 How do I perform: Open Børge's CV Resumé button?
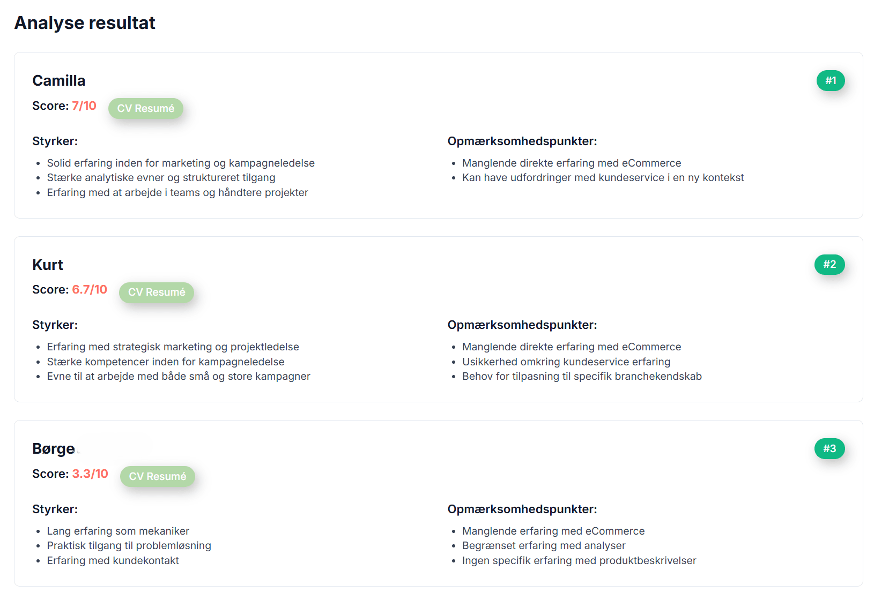[158, 476]
